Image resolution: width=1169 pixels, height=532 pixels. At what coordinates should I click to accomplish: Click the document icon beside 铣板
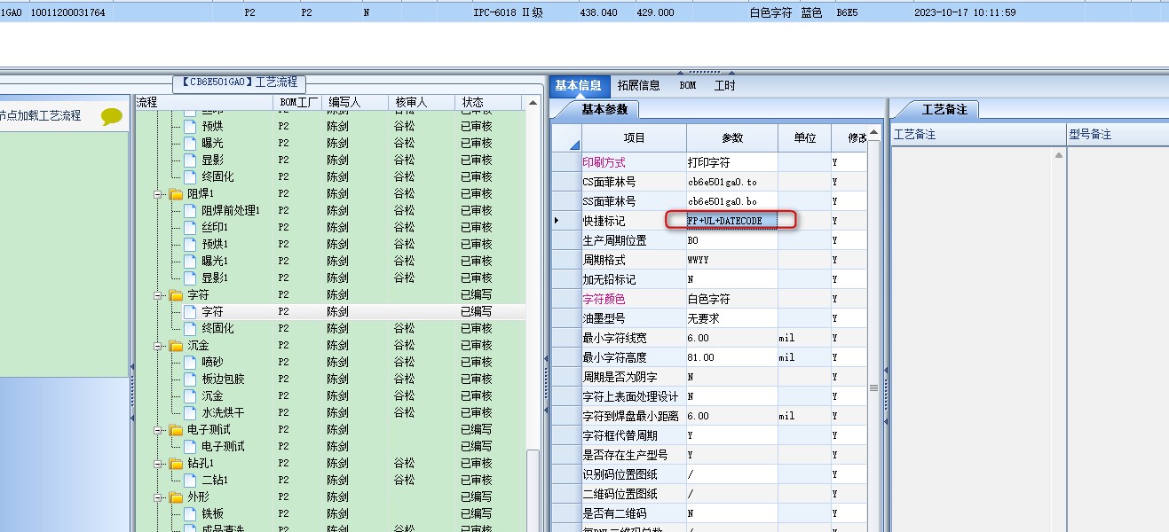point(189,513)
